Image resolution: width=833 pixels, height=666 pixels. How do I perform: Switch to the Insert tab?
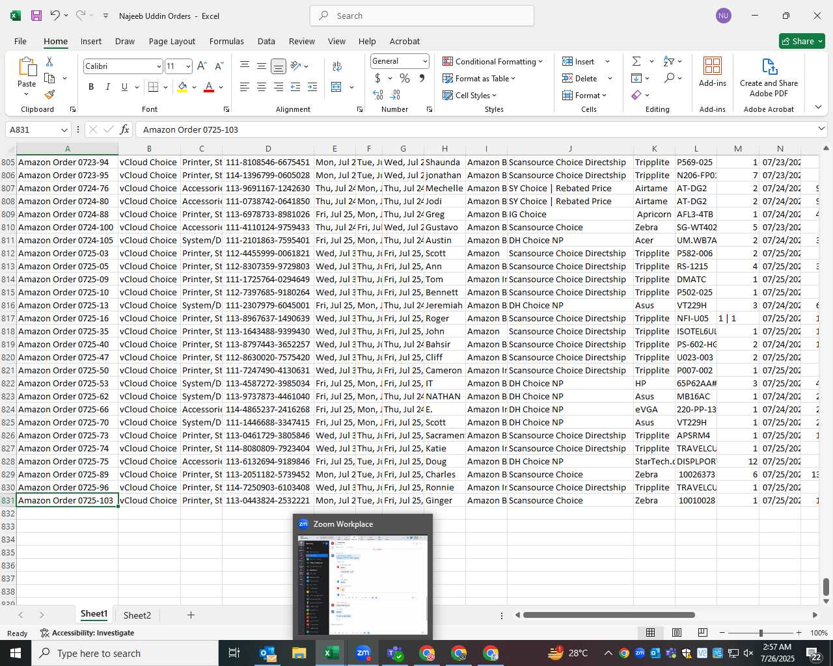91,41
